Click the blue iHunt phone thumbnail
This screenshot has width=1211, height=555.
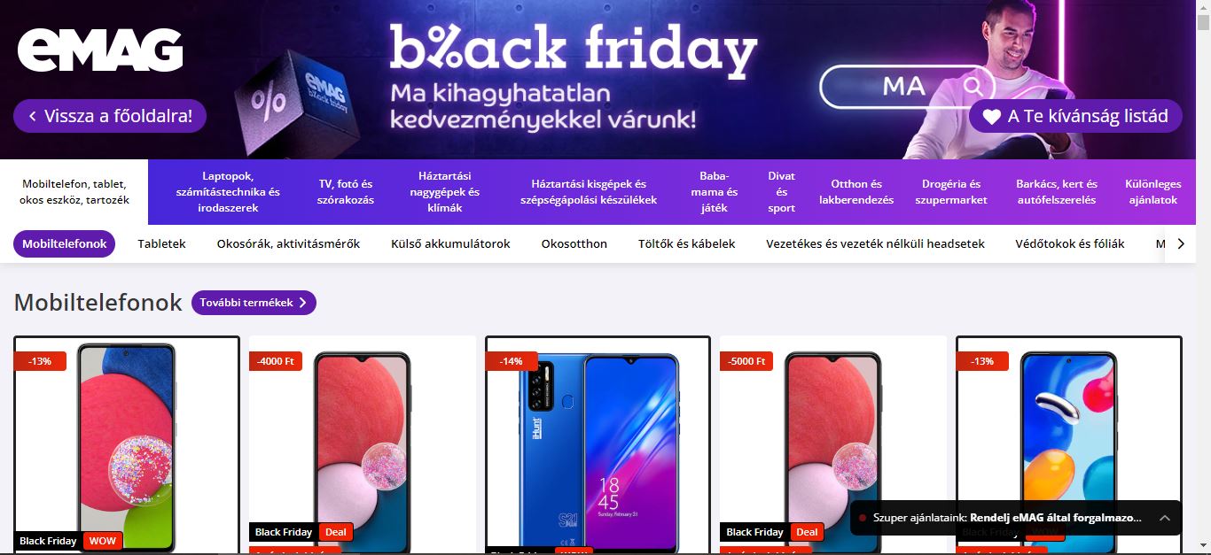coord(598,446)
